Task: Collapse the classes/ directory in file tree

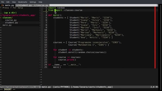Action: pos(8,18)
